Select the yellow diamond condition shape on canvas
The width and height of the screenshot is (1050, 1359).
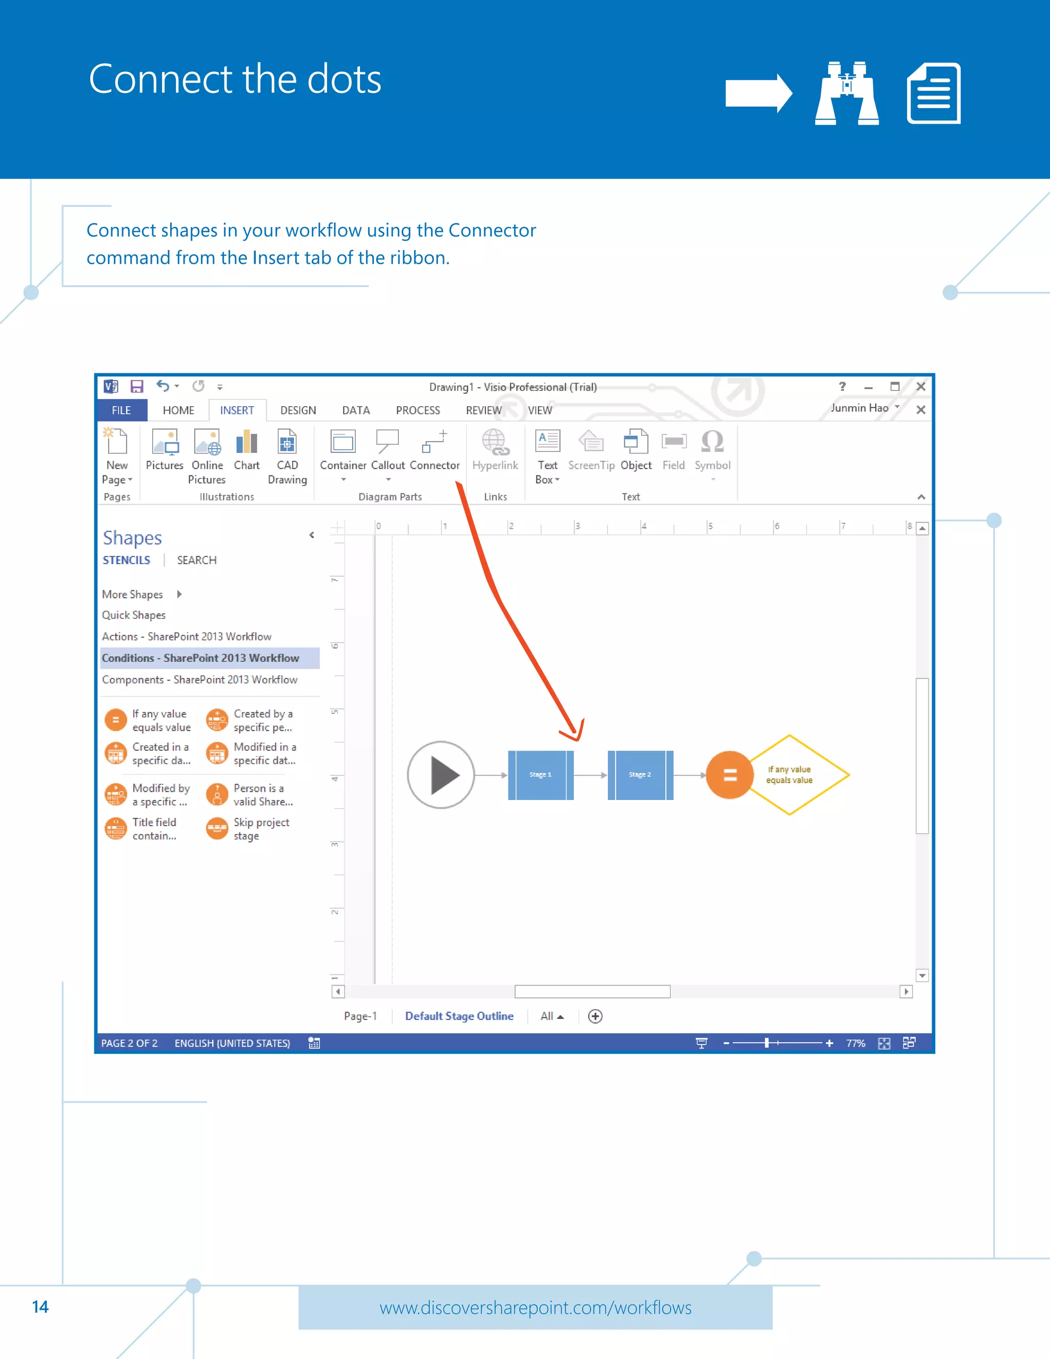(x=790, y=775)
